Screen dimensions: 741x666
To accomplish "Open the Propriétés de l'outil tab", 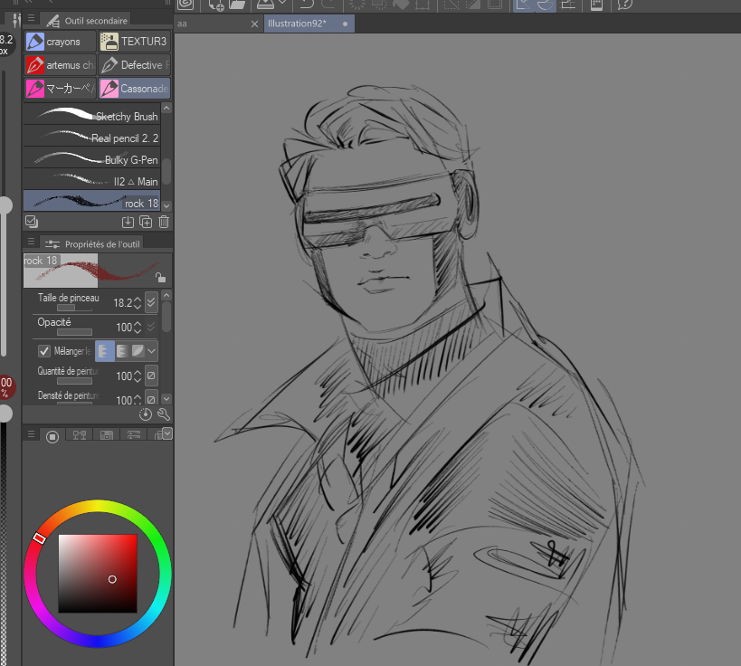I will click(x=92, y=244).
